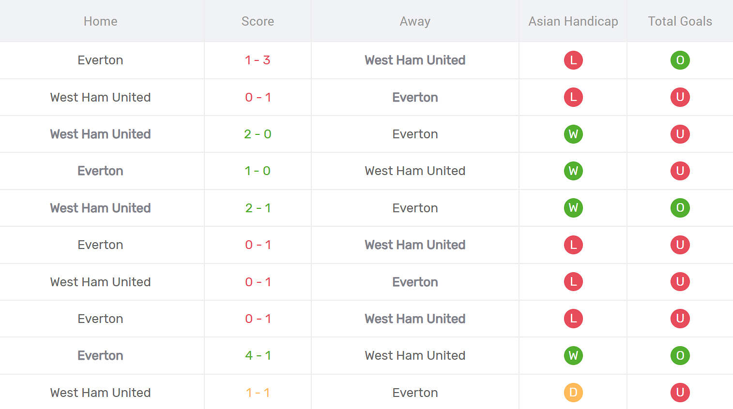Open the 4 - 1 score link
Screen dimensions: 733x409
258,355
